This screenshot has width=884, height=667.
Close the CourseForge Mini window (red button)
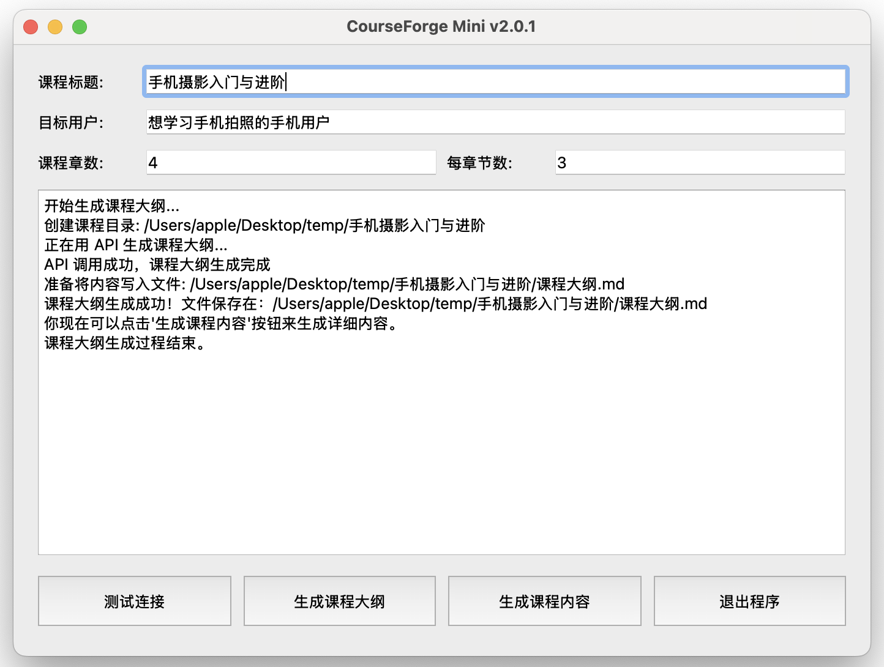31,27
